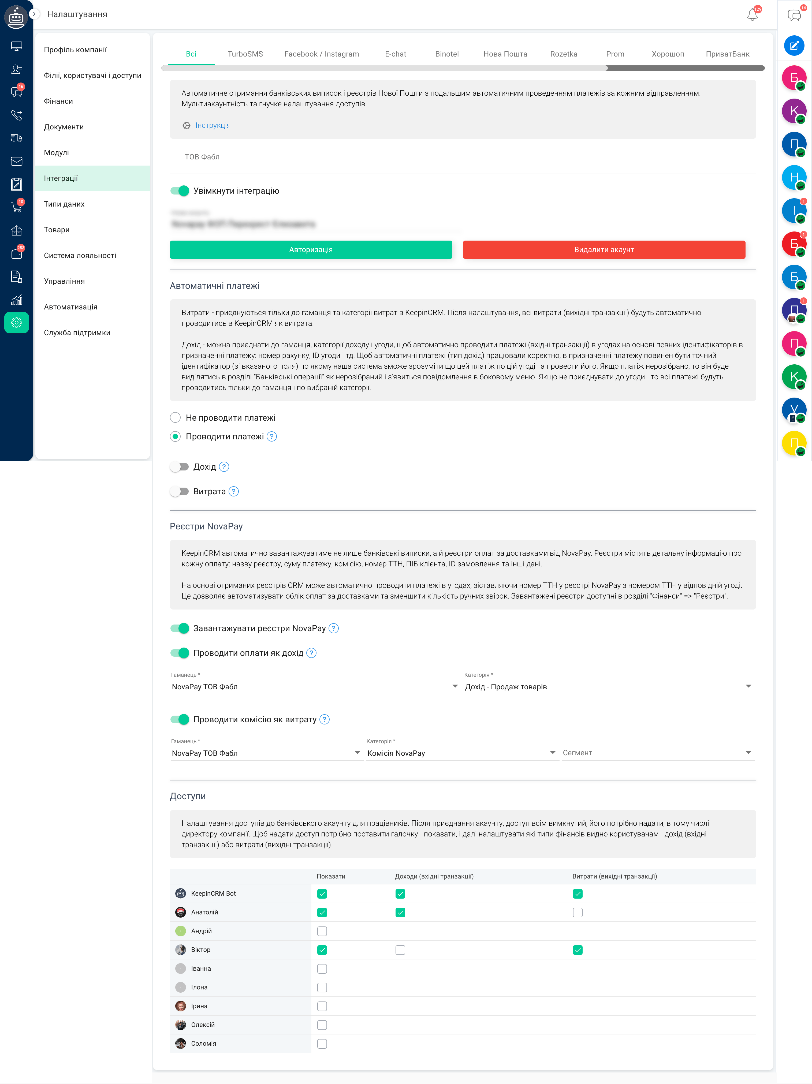The image size is (812, 1084).
Task: Check the Показати box for Андрій
Action: [322, 931]
